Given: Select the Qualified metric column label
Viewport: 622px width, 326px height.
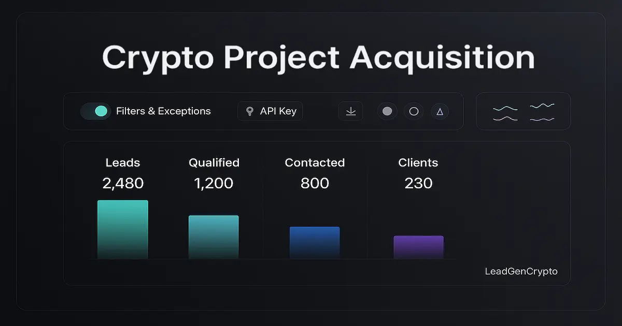Looking at the screenshot, I should click(x=214, y=162).
